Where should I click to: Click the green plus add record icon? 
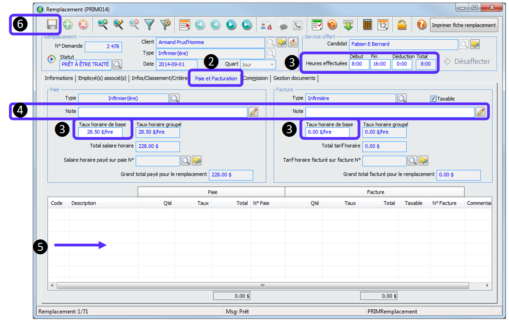click(x=68, y=25)
